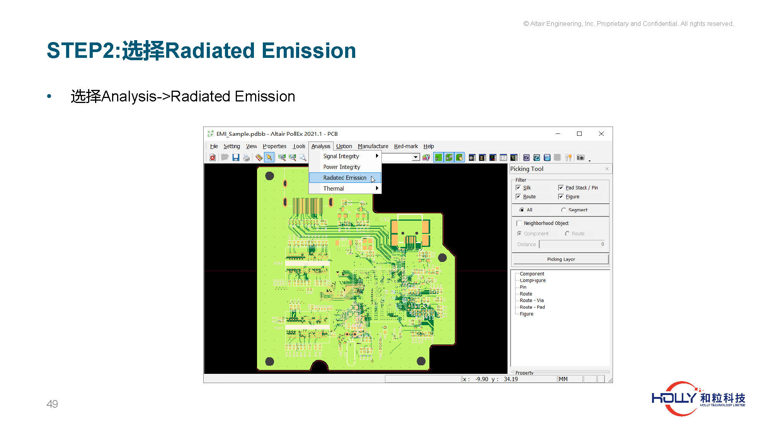Click the layer stack settings icon
The image size is (773, 434).
pos(426,157)
